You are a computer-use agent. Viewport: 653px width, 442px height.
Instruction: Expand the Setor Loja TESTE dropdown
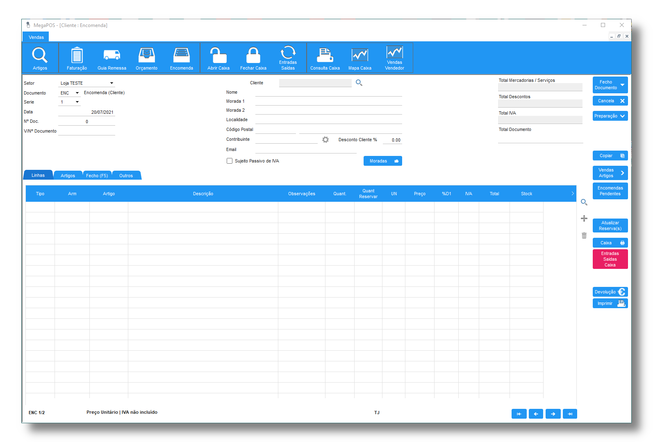tap(111, 83)
